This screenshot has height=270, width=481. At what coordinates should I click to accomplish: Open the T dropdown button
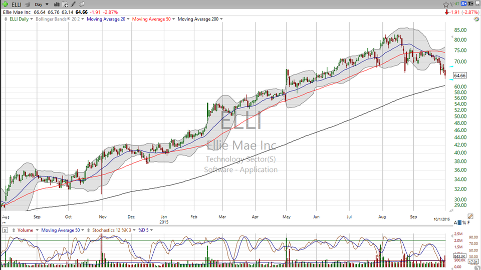point(470,4)
